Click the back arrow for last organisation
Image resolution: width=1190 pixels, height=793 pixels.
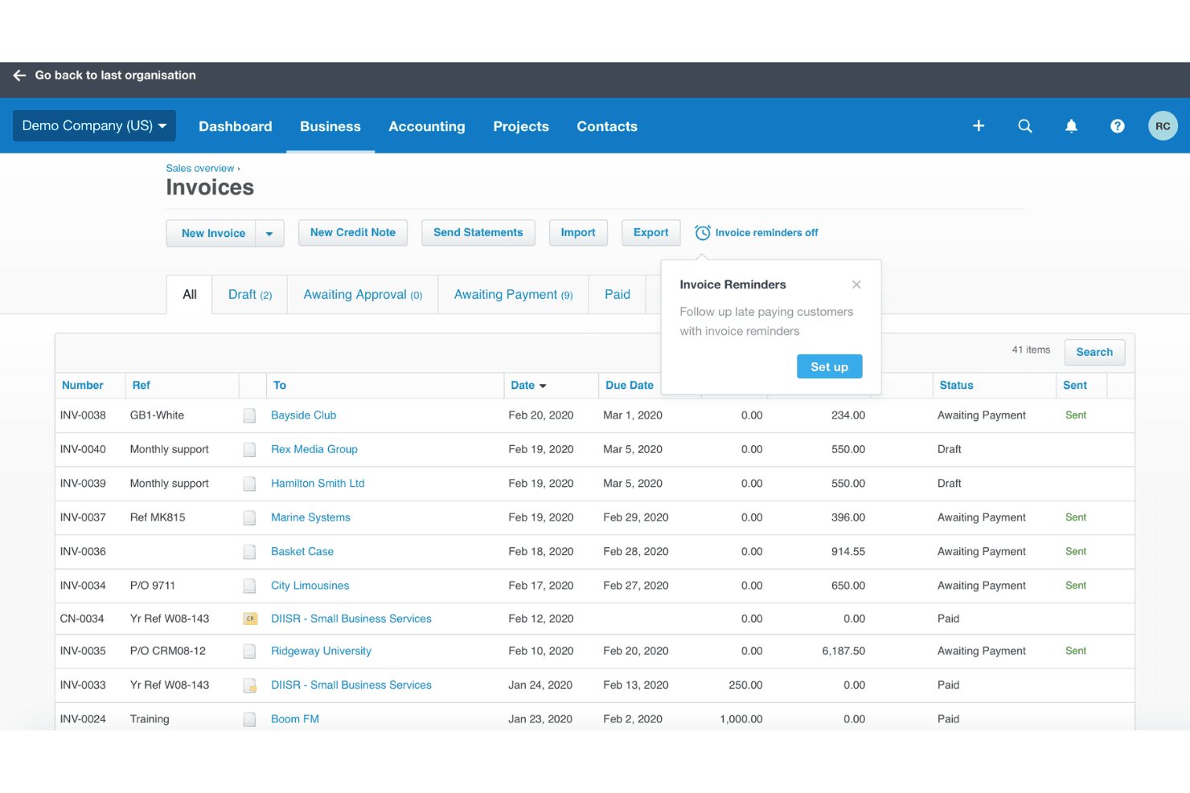coord(20,76)
